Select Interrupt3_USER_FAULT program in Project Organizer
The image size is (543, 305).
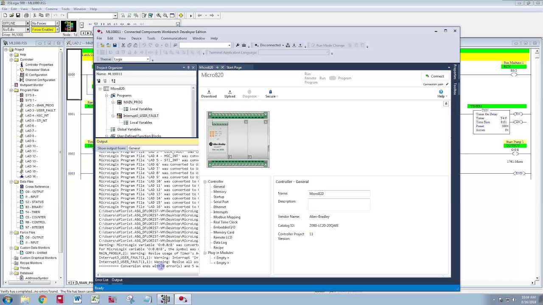click(x=141, y=116)
